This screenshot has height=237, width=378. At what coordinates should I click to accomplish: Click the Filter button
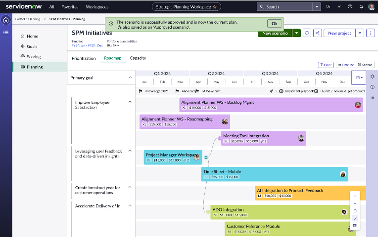pyautogui.click(x=326, y=65)
